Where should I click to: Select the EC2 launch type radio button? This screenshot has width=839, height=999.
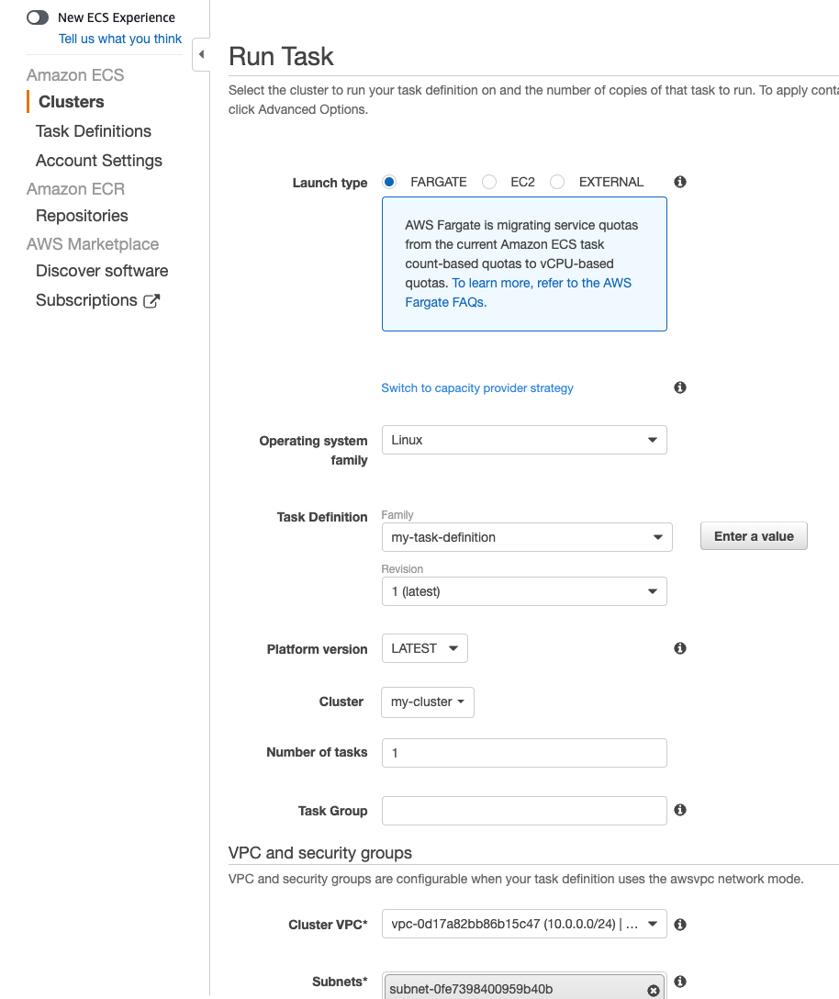(490, 182)
